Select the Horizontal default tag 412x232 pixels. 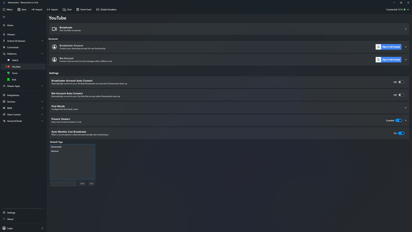click(x=56, y=147)
